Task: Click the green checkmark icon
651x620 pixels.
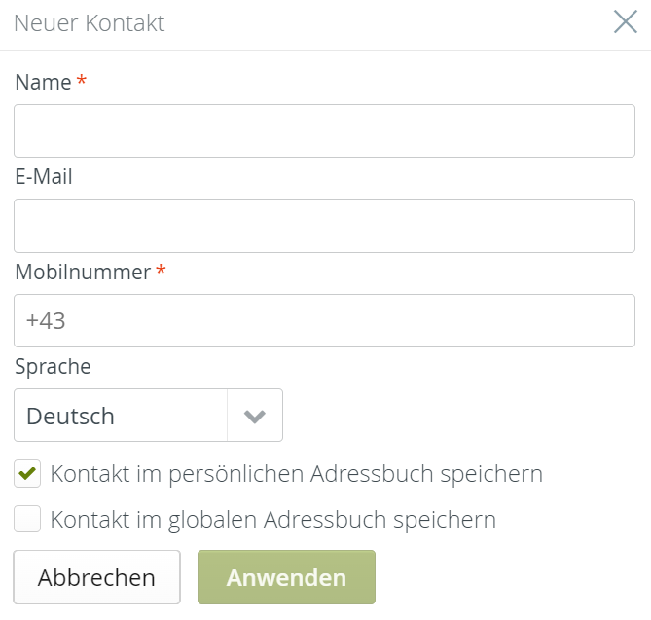Action: (27, 474)
